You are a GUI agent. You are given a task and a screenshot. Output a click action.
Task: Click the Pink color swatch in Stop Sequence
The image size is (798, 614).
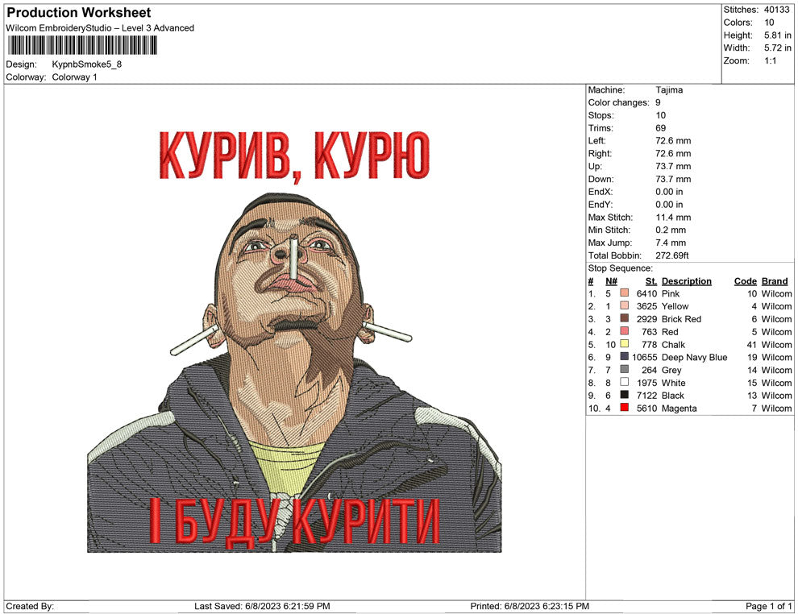pyautogui.click(x=625, y=294)
